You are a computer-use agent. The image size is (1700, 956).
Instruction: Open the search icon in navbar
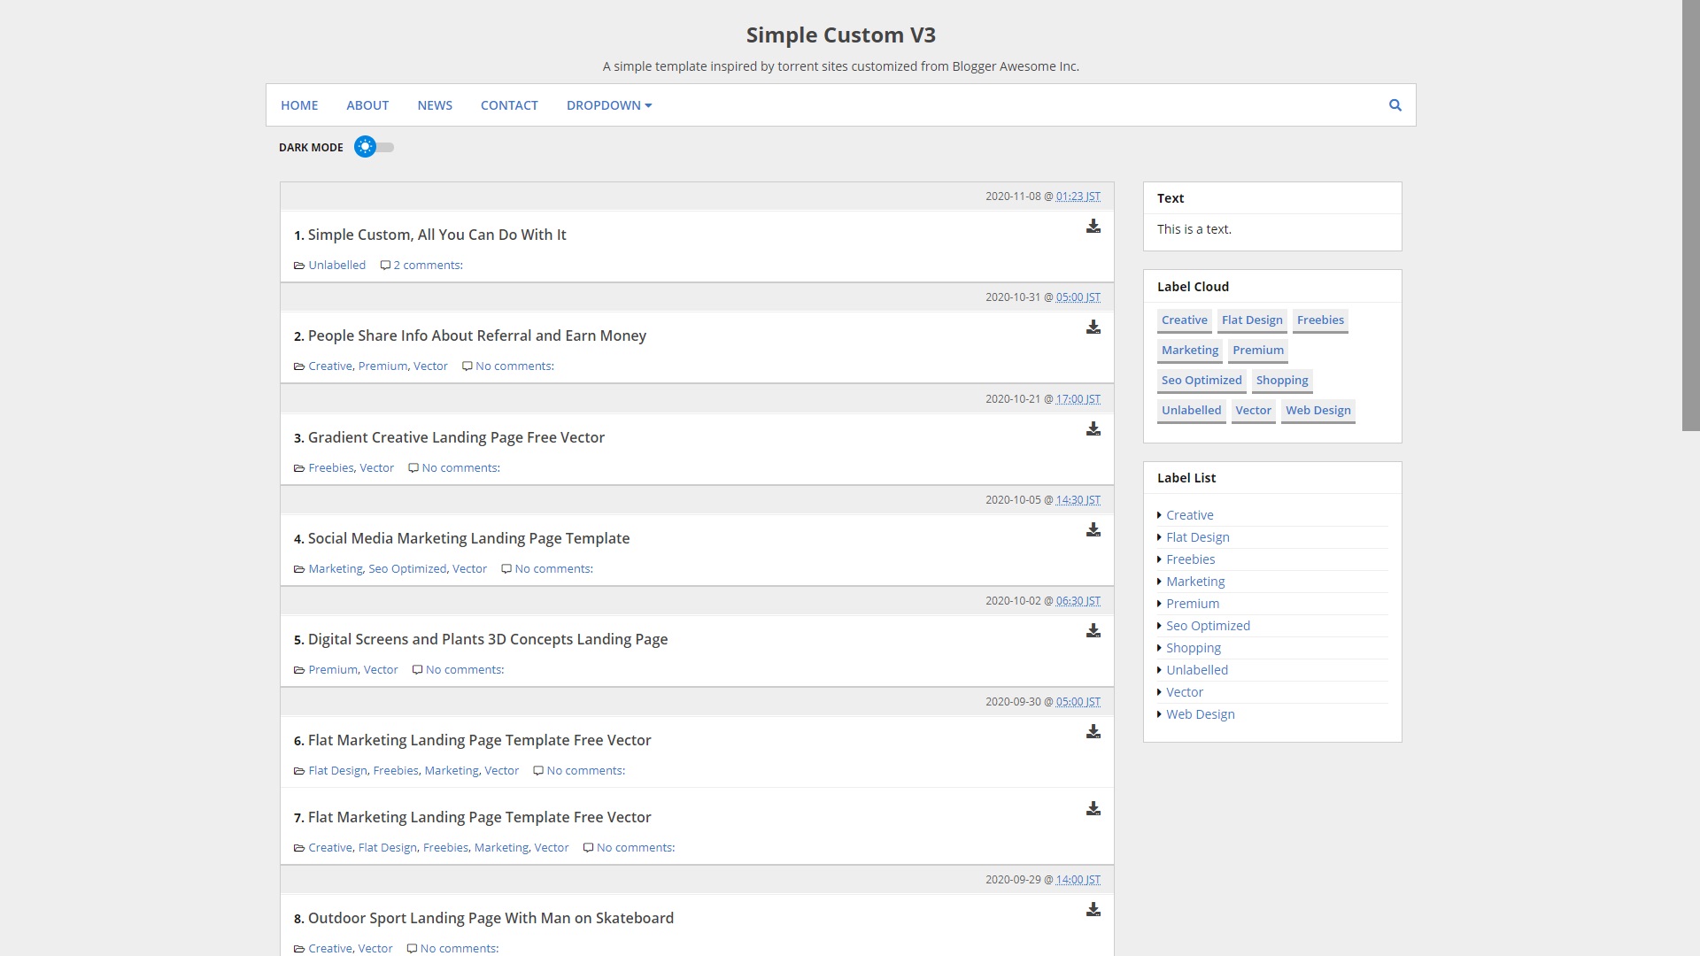coord(1395,105)
